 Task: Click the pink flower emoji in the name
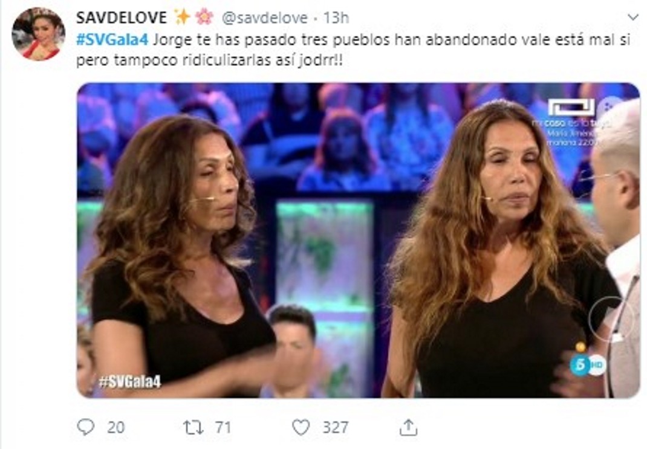coord(204,18)
